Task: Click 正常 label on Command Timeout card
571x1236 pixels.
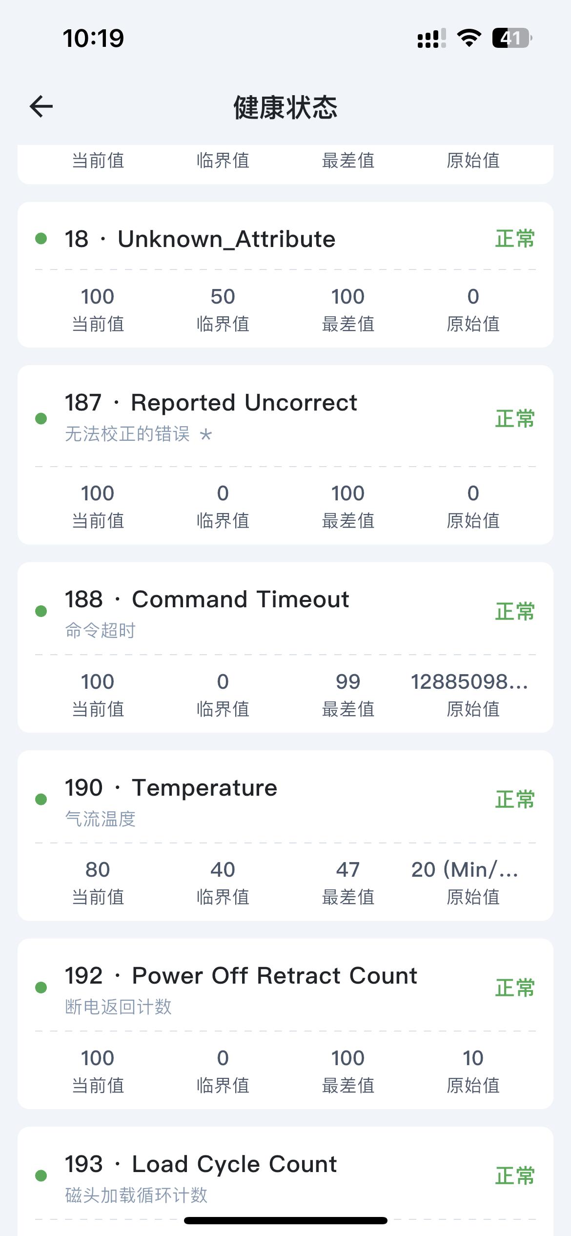Action: pyautogui.click(x=515, y=612)
